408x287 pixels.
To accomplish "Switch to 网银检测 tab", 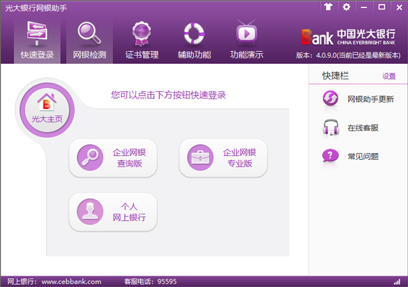I will coord(90,41).
